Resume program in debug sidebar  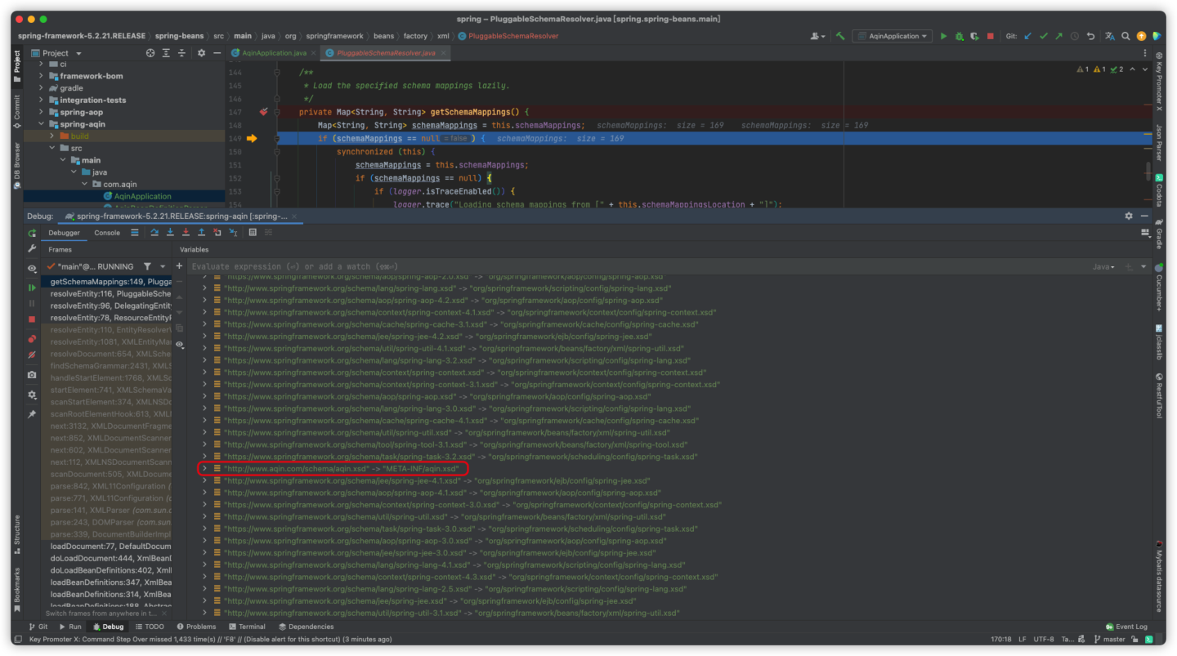pos(32,288)
